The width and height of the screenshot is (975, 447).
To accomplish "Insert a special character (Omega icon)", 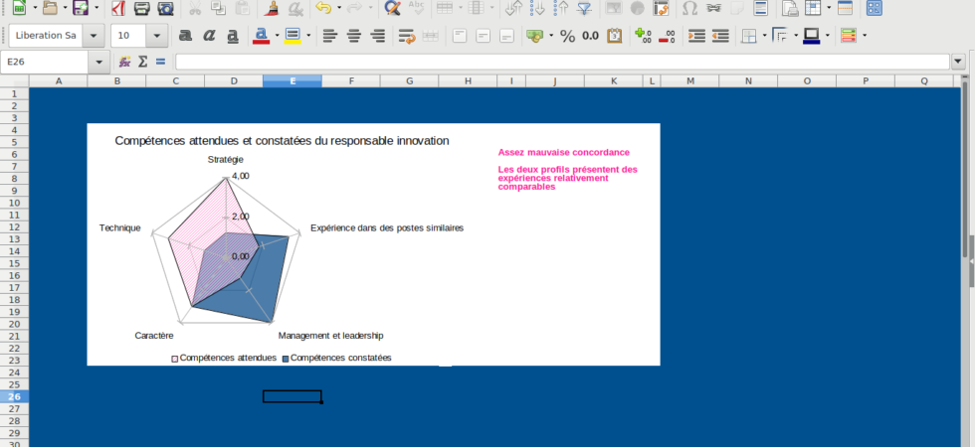I will [x=689, y=9].
